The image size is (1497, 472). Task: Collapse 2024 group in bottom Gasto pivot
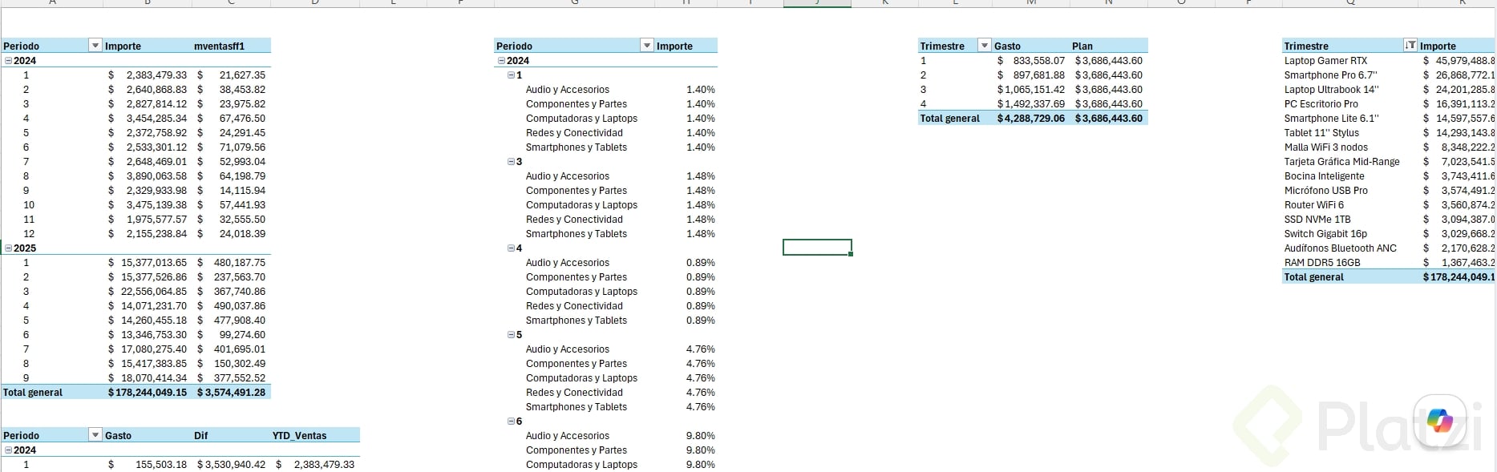[9, 450]
